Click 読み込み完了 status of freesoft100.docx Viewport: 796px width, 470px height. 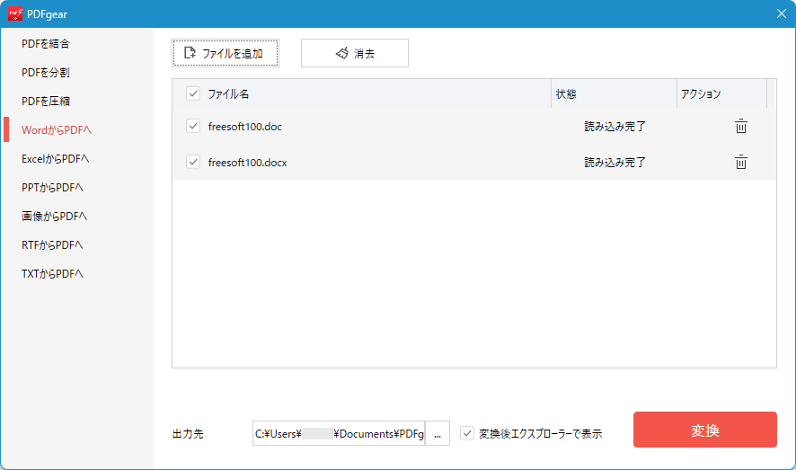[x=615, y=163]
